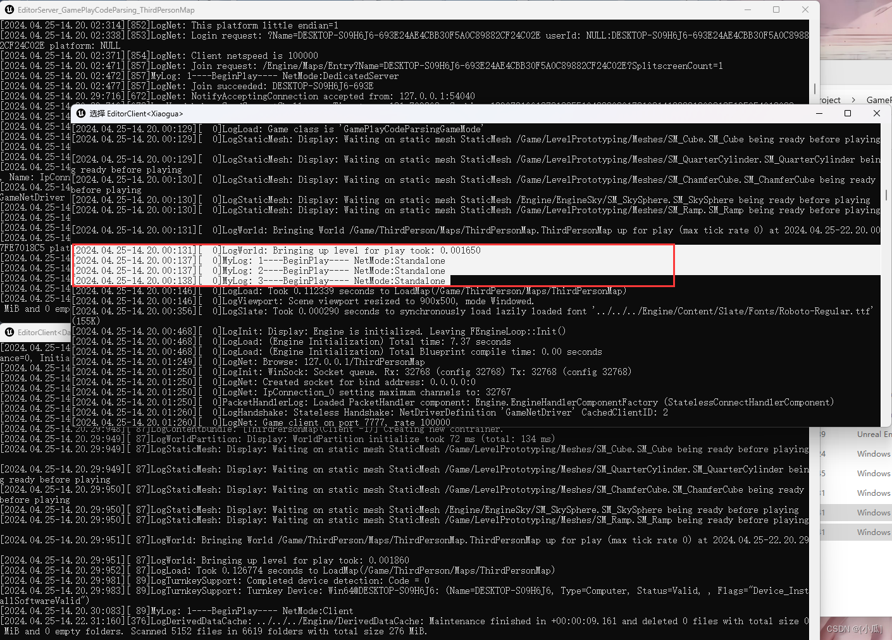Minimize the EditorClient<Xiaogua> console window
The width and height of the screenshot is (892, 640).
coord(819,113)
